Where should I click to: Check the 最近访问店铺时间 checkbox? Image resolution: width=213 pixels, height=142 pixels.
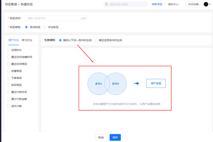(x=9, y=57)
